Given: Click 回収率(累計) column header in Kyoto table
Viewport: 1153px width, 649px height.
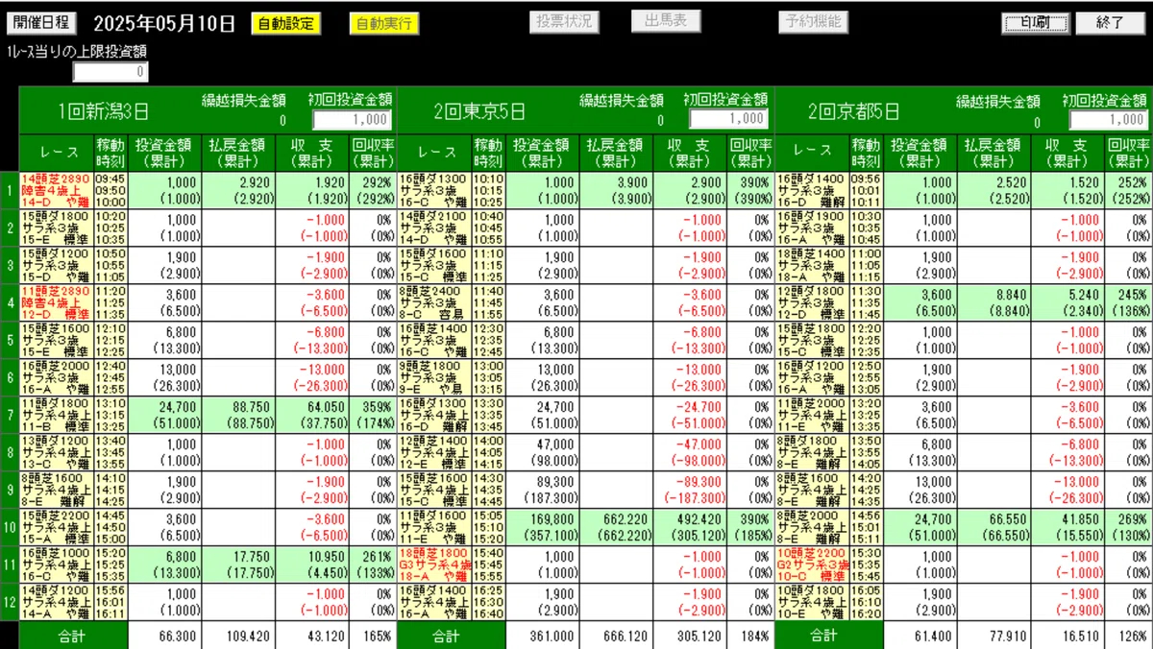Looking at the screenshot, I should click(1129, 154).
